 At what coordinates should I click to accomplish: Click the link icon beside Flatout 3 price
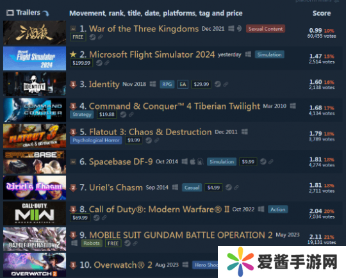157,140
